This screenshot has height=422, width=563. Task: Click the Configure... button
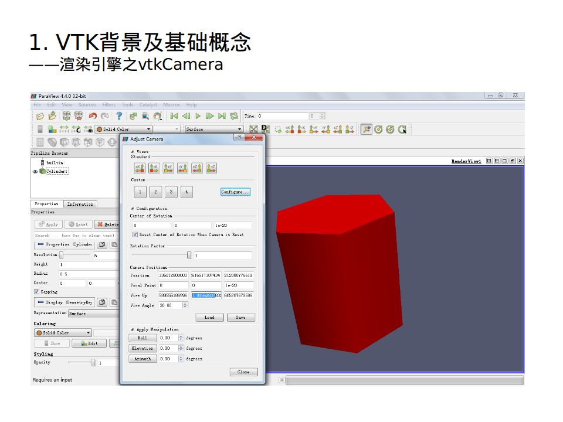[x=235, y=192]
